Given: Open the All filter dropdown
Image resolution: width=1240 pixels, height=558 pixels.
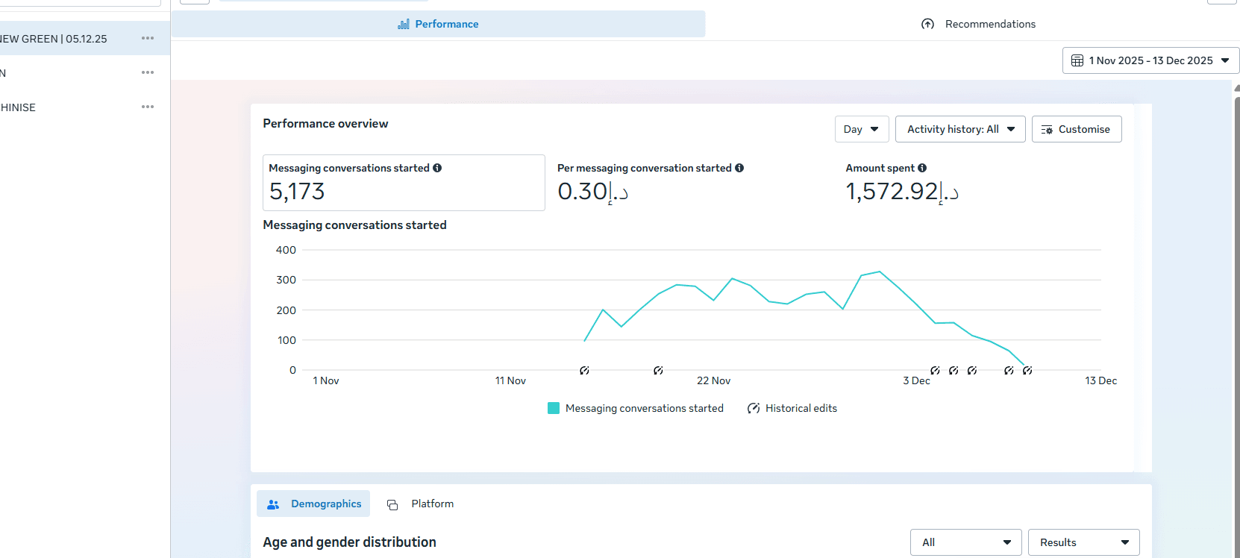Looking at the screenshot, I should point(965,542).
